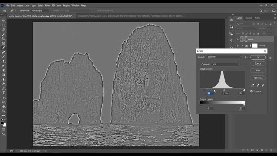
Task: Select the History Brush tool
Action: [3, 66]
